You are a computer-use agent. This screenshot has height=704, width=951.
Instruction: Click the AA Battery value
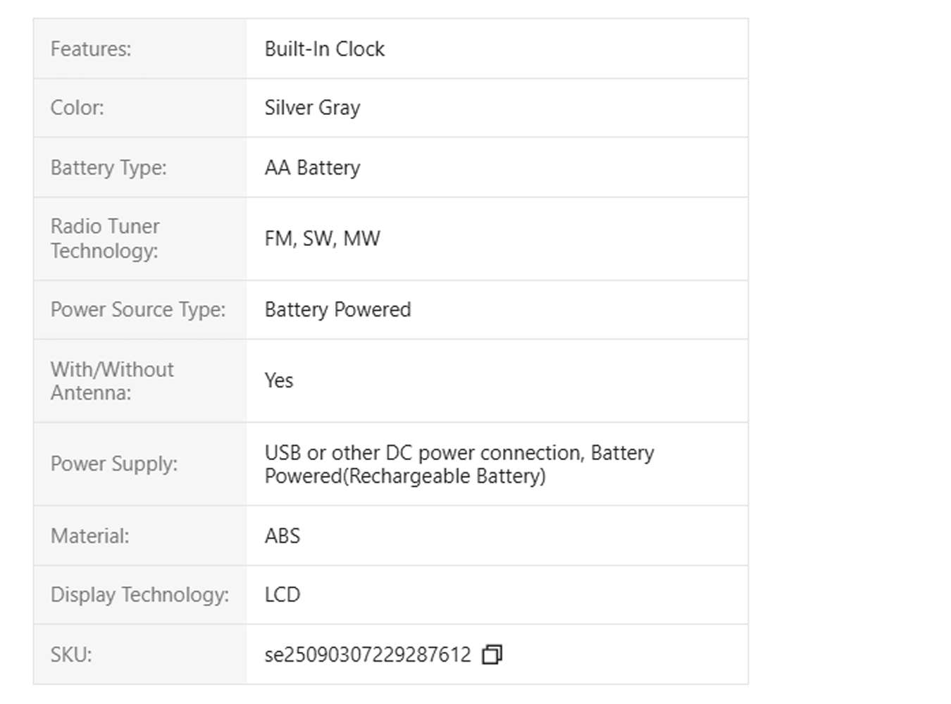point(312,168)
